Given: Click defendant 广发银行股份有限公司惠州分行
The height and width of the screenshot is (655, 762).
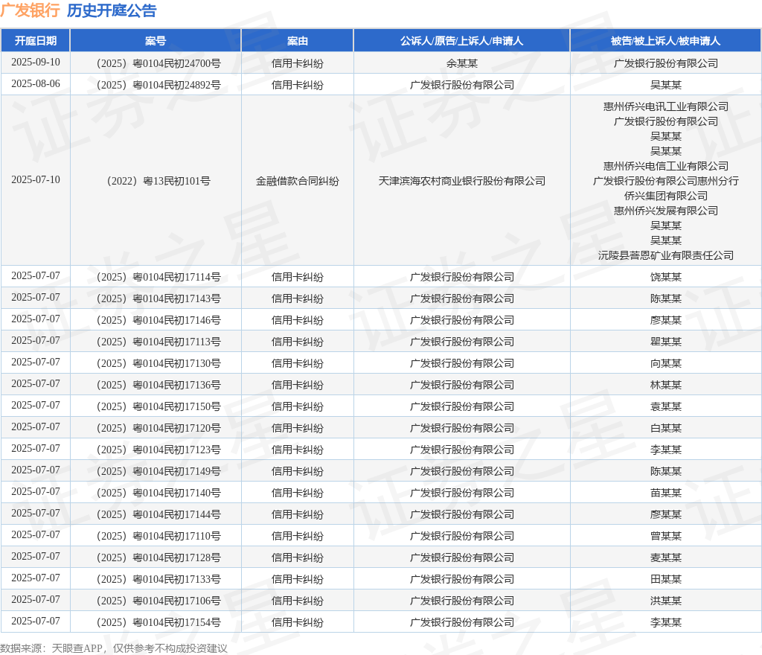Looking at the screenshot, I should (666, 181).
